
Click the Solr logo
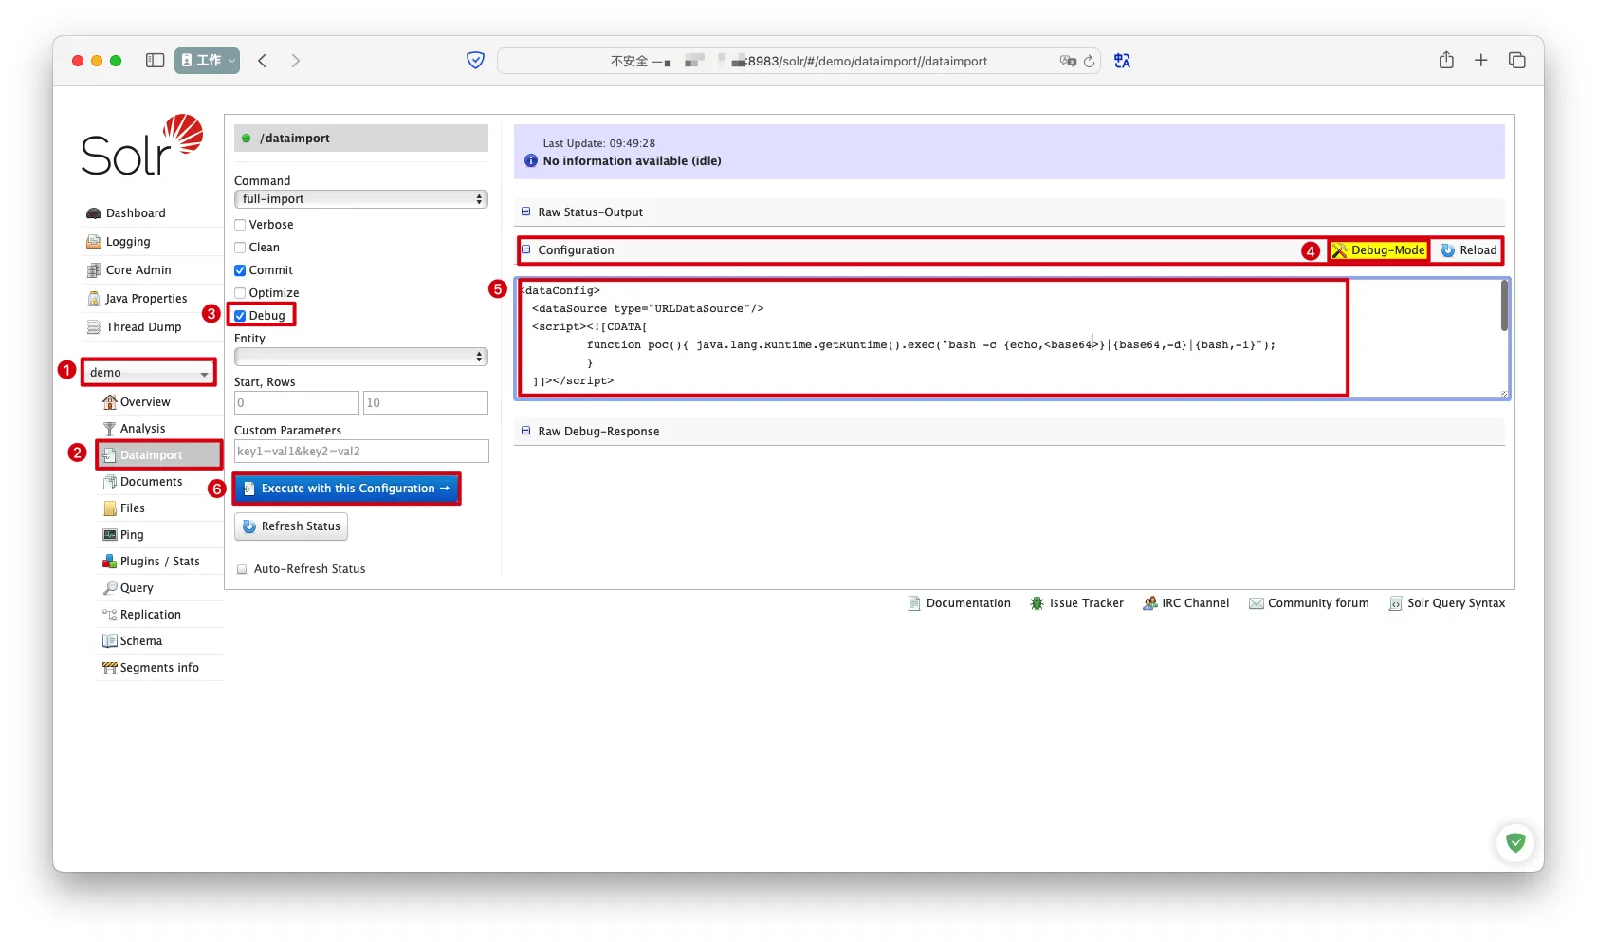pos(142,145)
